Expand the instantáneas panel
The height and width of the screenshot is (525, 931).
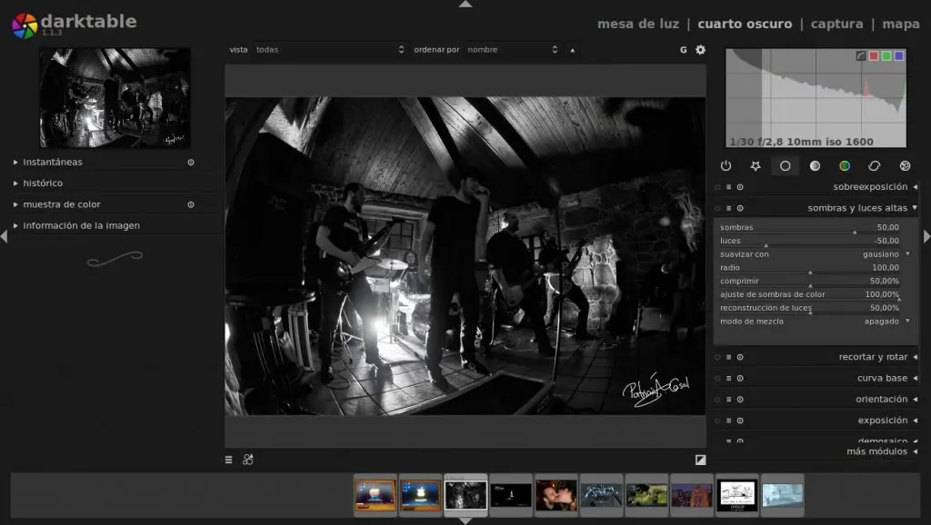[15, 162]
